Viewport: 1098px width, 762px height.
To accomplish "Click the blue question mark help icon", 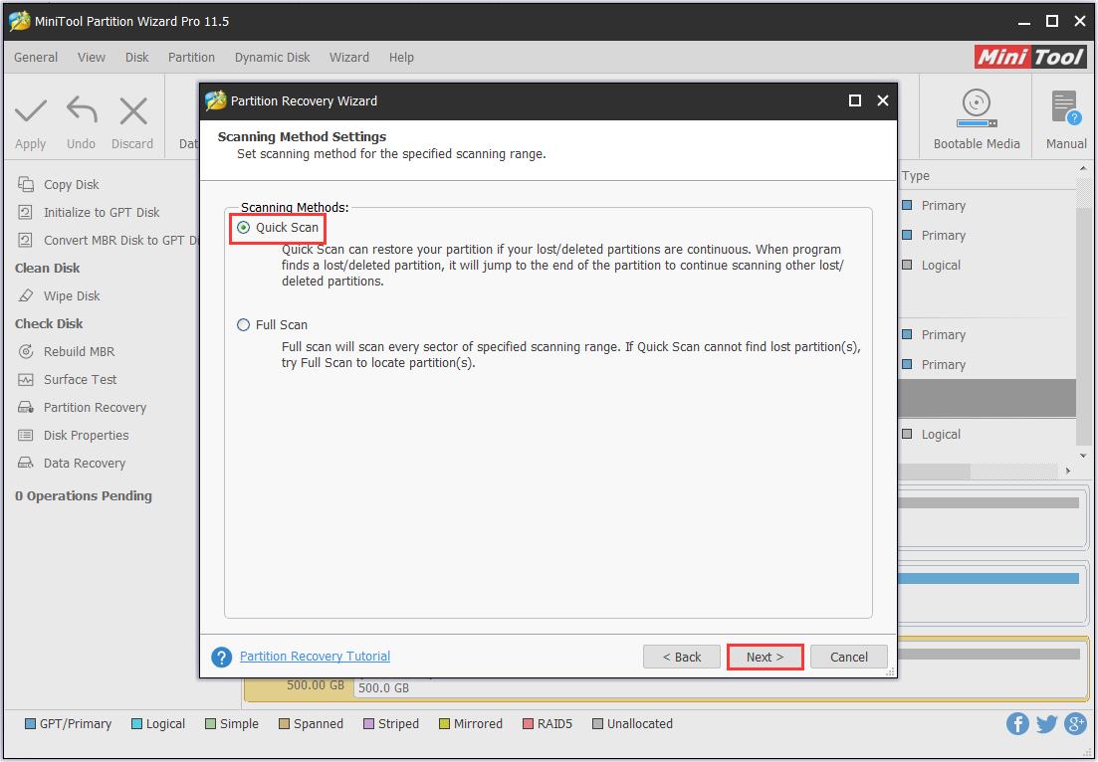I will click(221, 657).
